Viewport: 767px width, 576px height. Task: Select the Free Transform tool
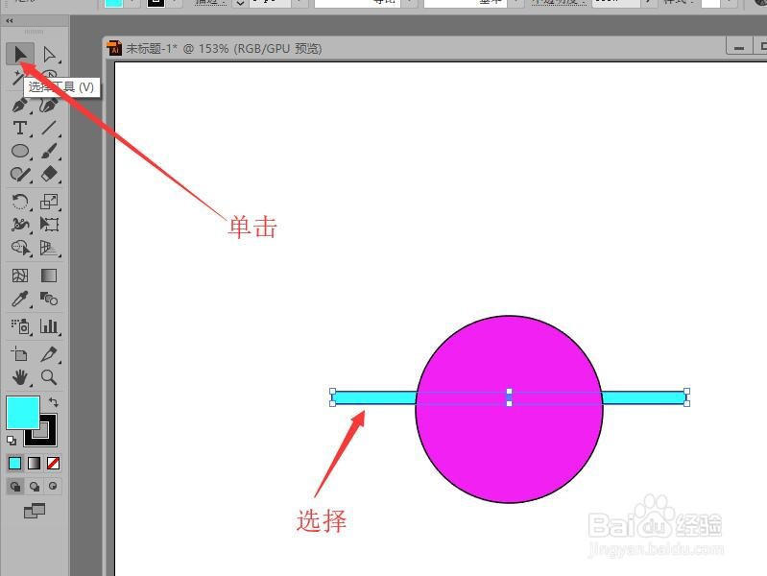(49, 224)
